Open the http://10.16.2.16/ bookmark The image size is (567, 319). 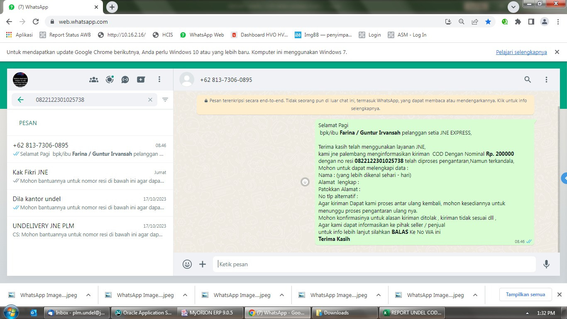point(122,35)
